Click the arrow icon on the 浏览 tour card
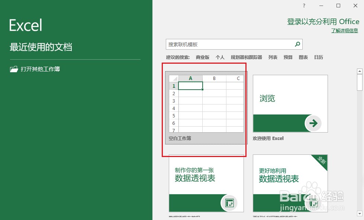This screenshot has width=364, height=220. 313,123
